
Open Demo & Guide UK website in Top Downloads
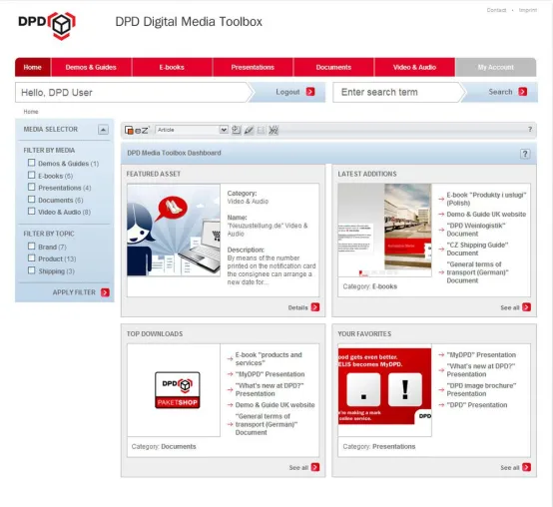click(x=275, y=405)
